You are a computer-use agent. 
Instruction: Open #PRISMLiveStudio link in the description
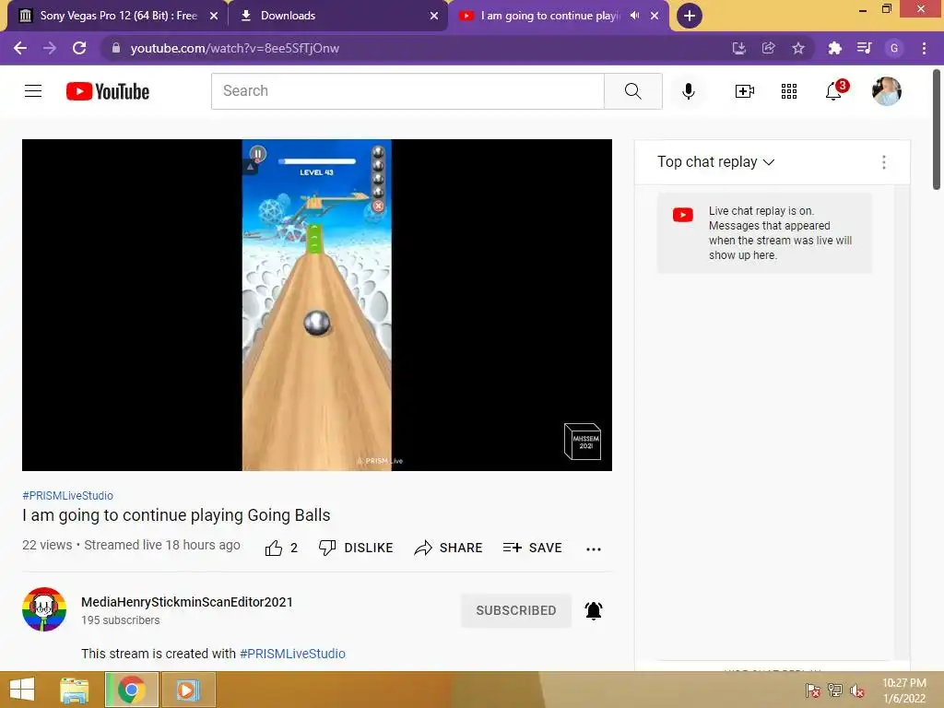(x=292, y=654)
